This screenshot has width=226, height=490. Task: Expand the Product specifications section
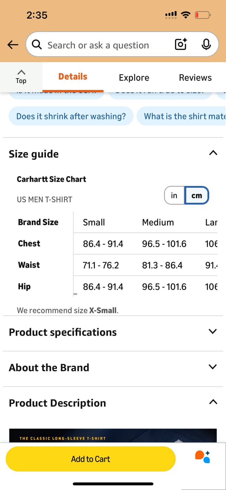tap(213, 332)
